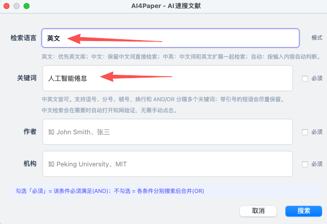Click hint text starting 中英文皆可
The image size is (327, 224).
[x=163, y=99]
